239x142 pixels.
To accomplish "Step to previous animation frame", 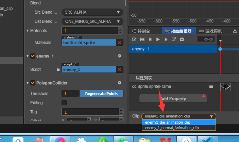I will point(150,40).
